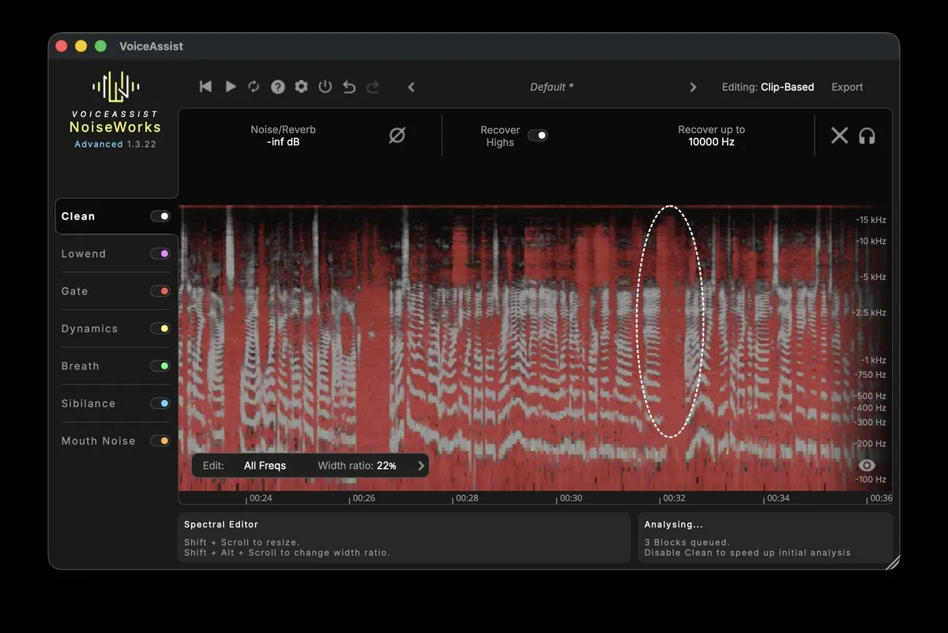The image size is (948, 633).
Task: Select the Gate tab
Action: tap(75, 291)
